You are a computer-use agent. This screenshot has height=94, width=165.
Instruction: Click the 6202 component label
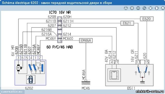point(29,88)
